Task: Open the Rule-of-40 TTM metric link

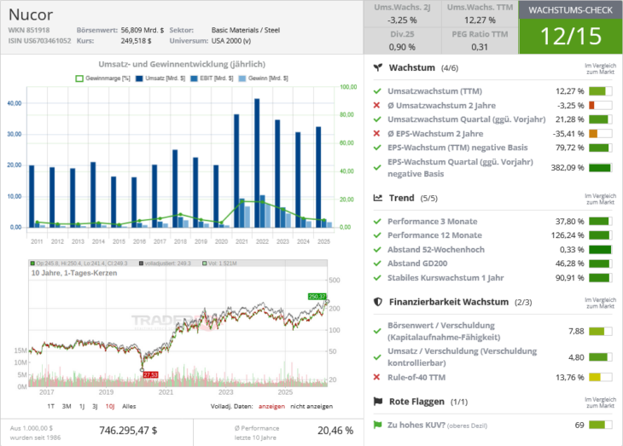Action: click(x=416, y=377)
